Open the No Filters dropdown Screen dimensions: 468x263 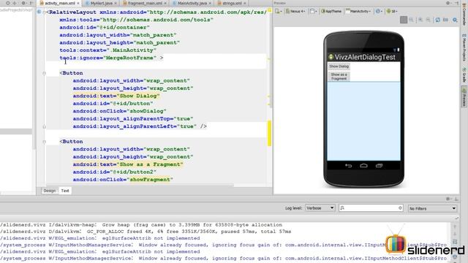click(x=432, y=208)
